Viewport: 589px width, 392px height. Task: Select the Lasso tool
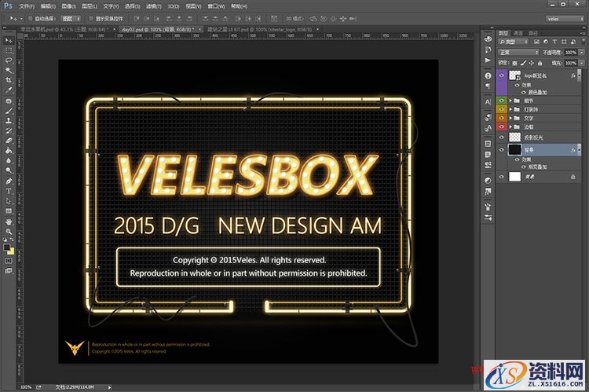point(9,60)
